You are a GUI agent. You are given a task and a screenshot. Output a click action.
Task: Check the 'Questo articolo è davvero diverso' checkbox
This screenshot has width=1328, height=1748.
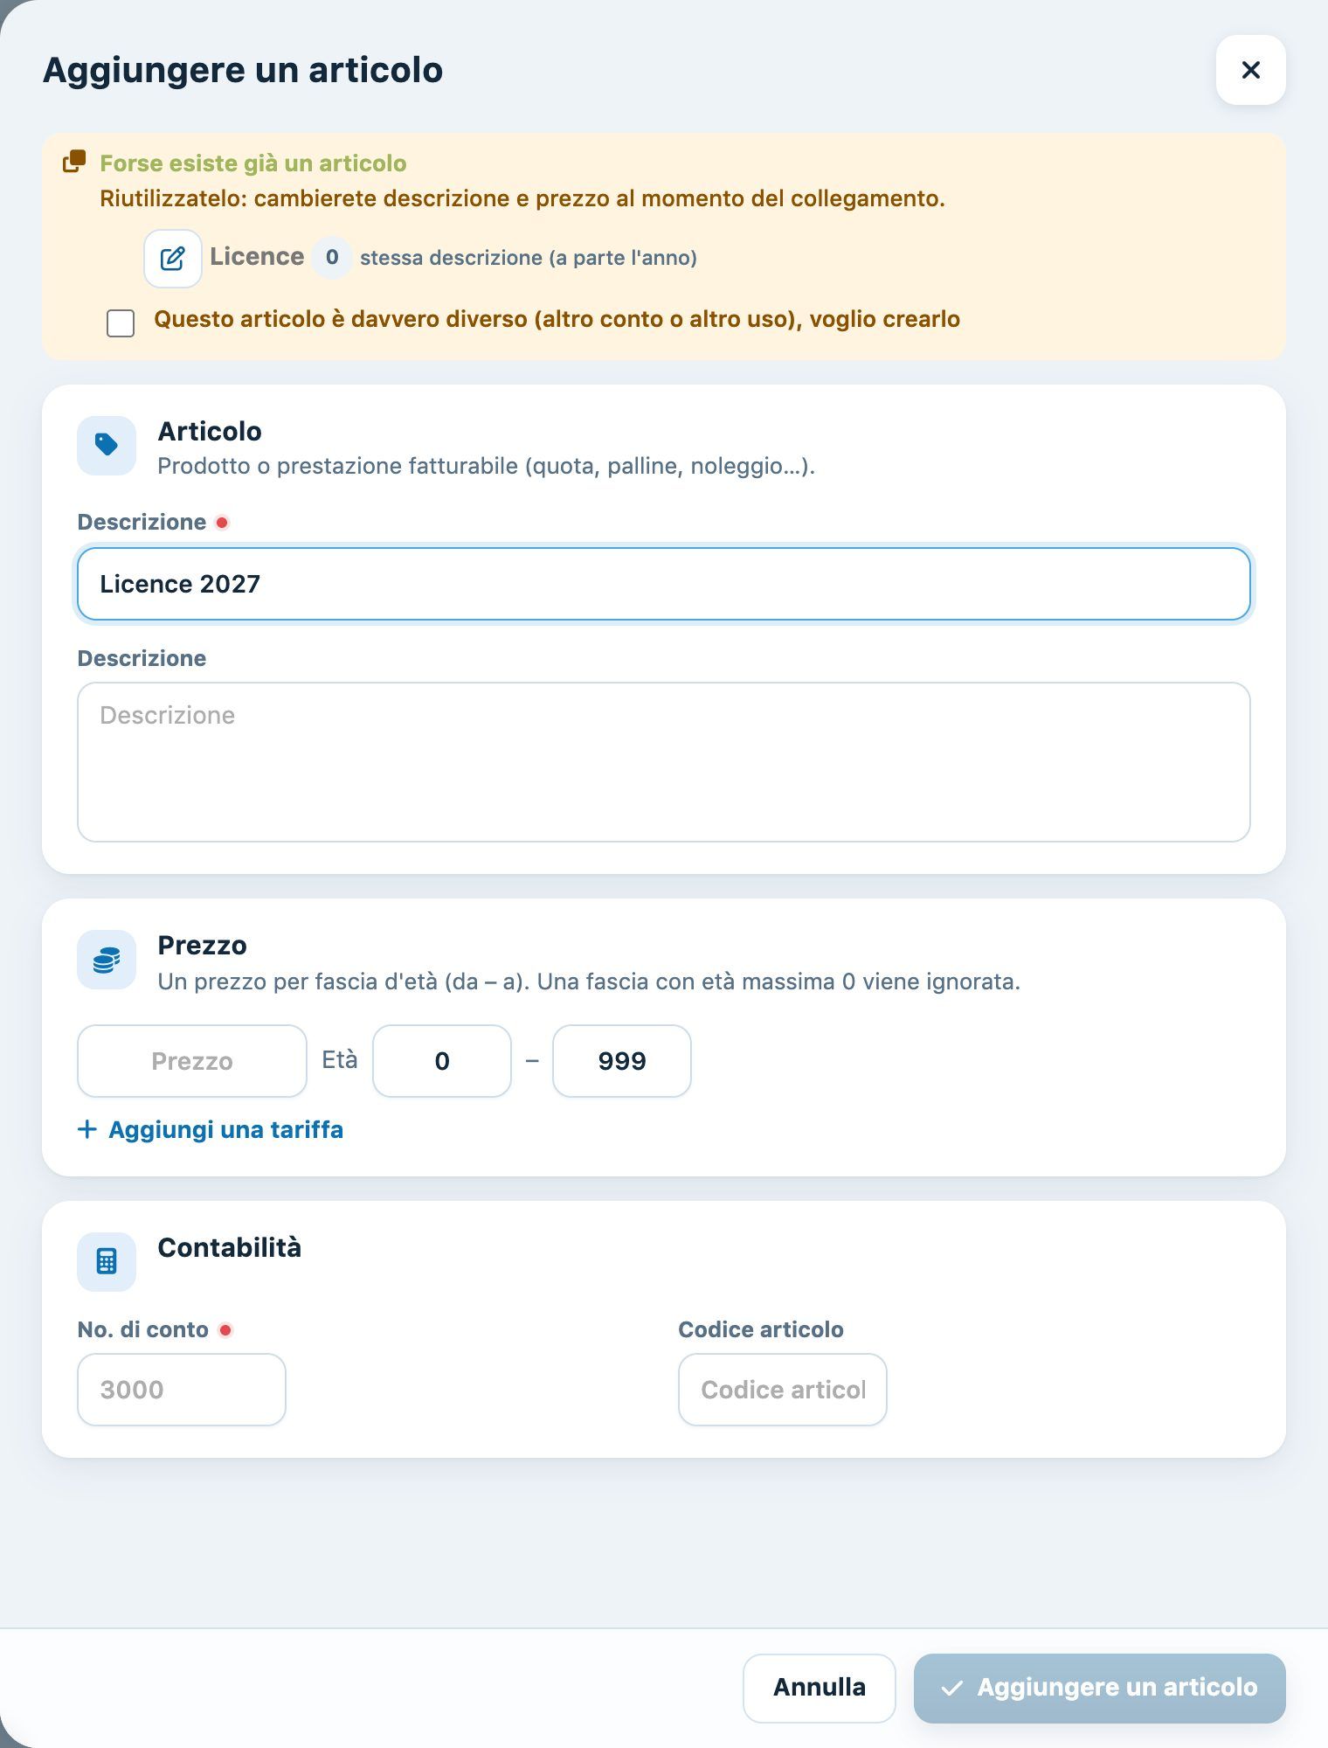pyautogui.click(x=121, y=323)
